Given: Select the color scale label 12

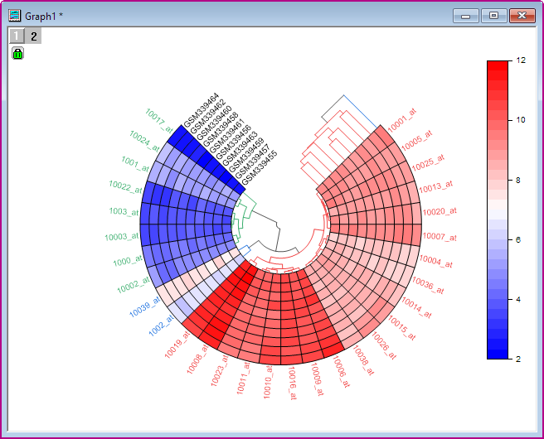Looking at the screenshot, I should point(520,60).
